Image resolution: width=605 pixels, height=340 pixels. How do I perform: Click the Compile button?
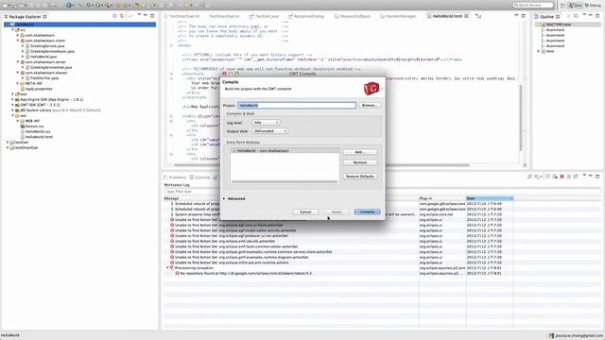(x=367, y=212)
